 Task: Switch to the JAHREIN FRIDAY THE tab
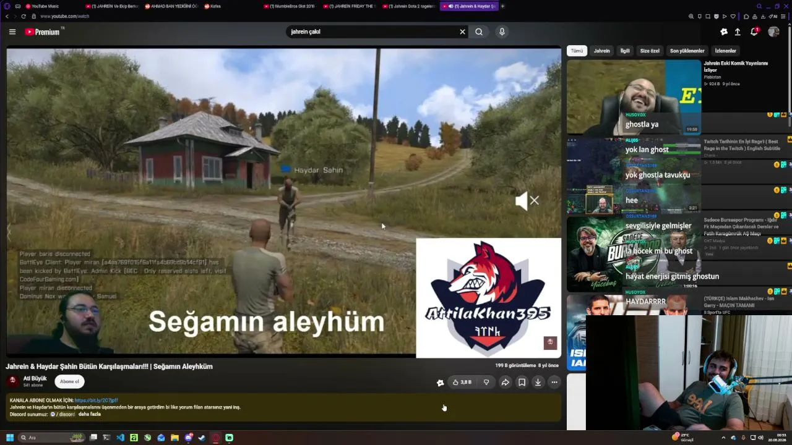coord(350,6)
